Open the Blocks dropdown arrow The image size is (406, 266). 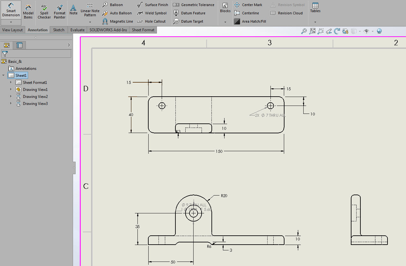[225, 22]
